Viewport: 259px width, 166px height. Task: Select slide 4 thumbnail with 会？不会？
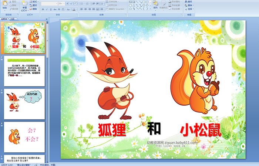coord(24,137)
